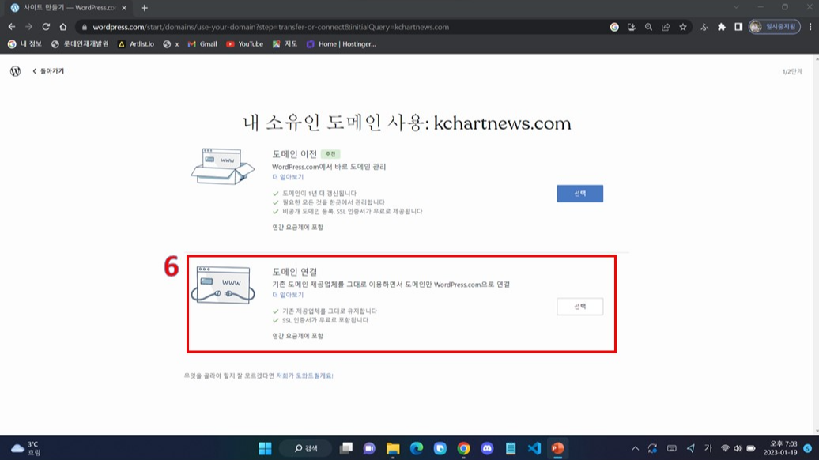Select the 사이트 만들기 WordPress.com tab

68,8
